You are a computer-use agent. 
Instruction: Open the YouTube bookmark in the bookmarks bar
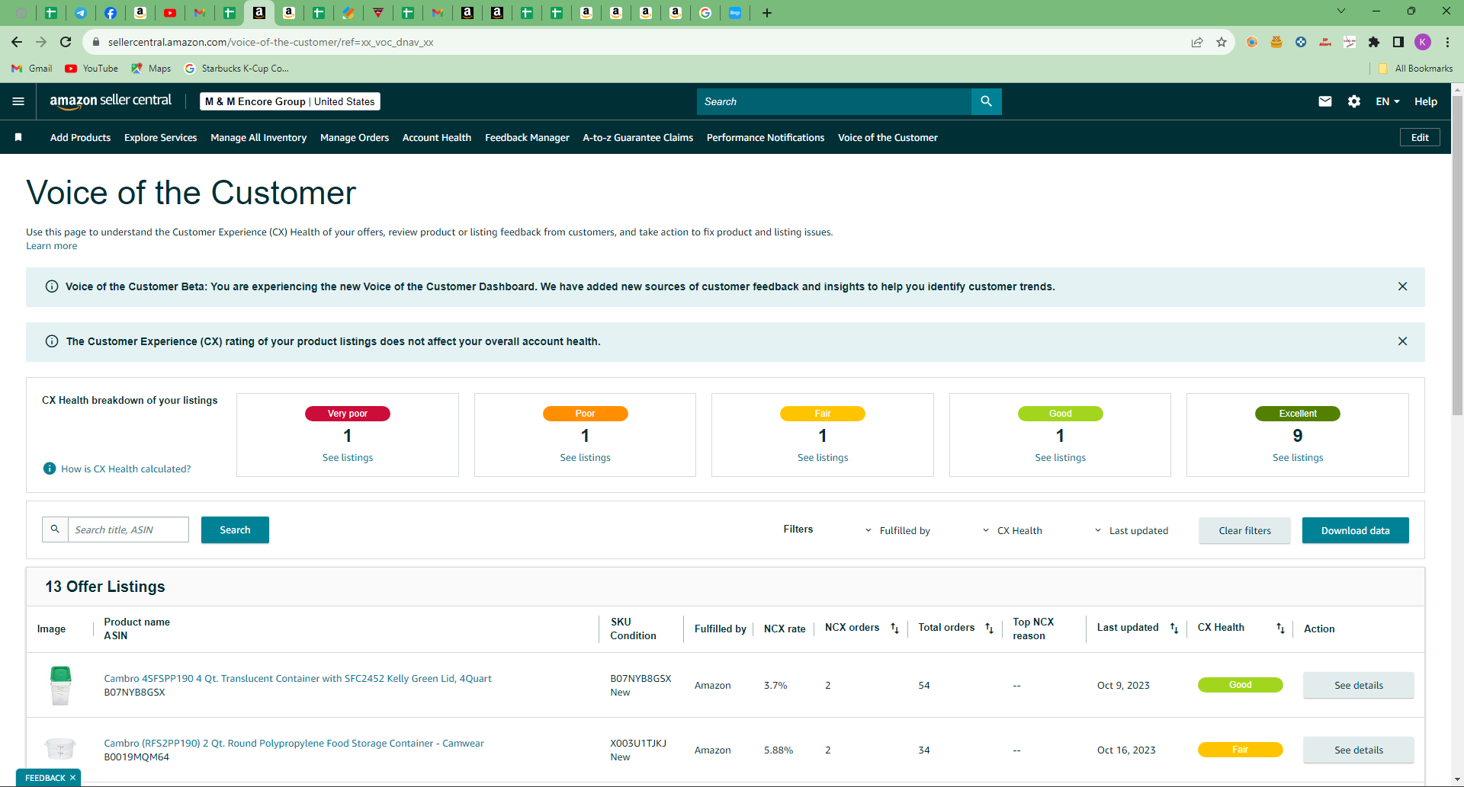(91, 68)
